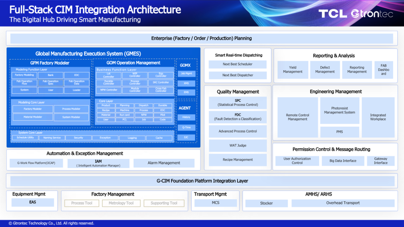Viewport: 404px width, 227px height.
Task: Click the PMS box
Action: point(340,132)
